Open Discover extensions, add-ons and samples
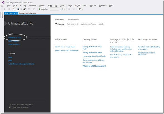164x114 pixels. coord(93,61)
